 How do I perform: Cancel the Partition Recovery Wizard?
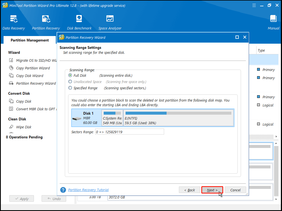pos(235,190)
